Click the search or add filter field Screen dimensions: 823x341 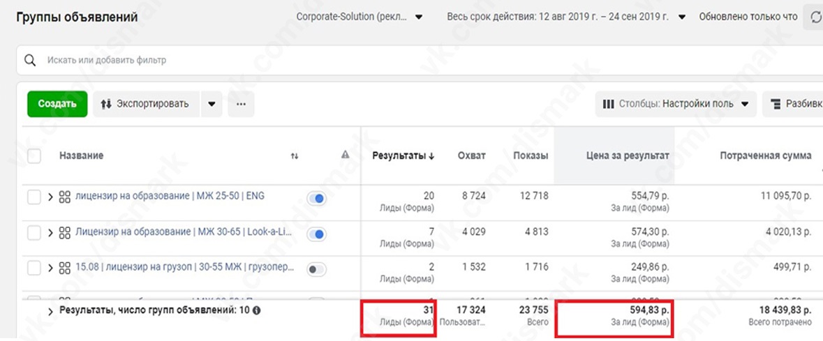[279, 61]
